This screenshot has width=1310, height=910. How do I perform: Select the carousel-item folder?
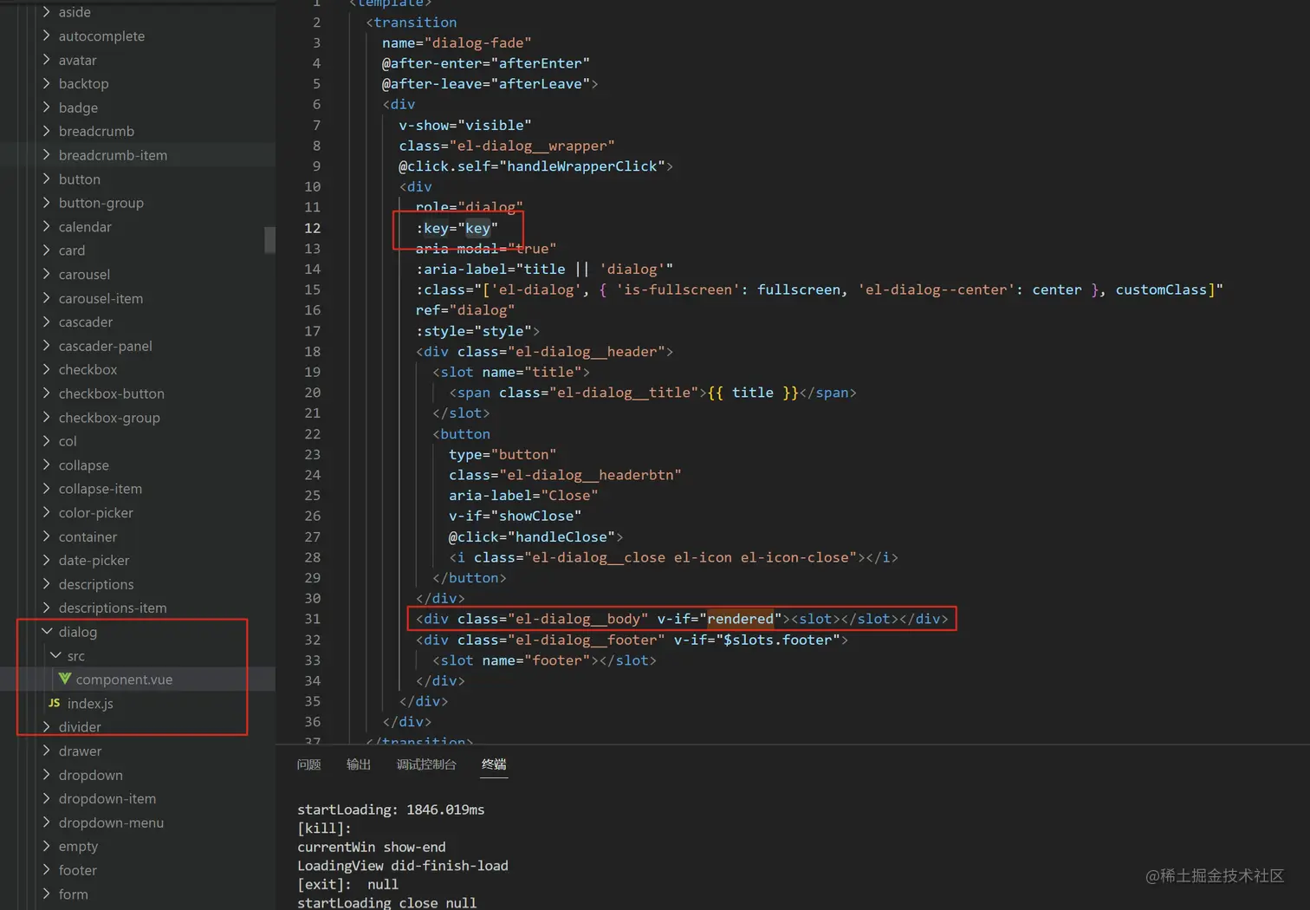(x=101, y=298)
